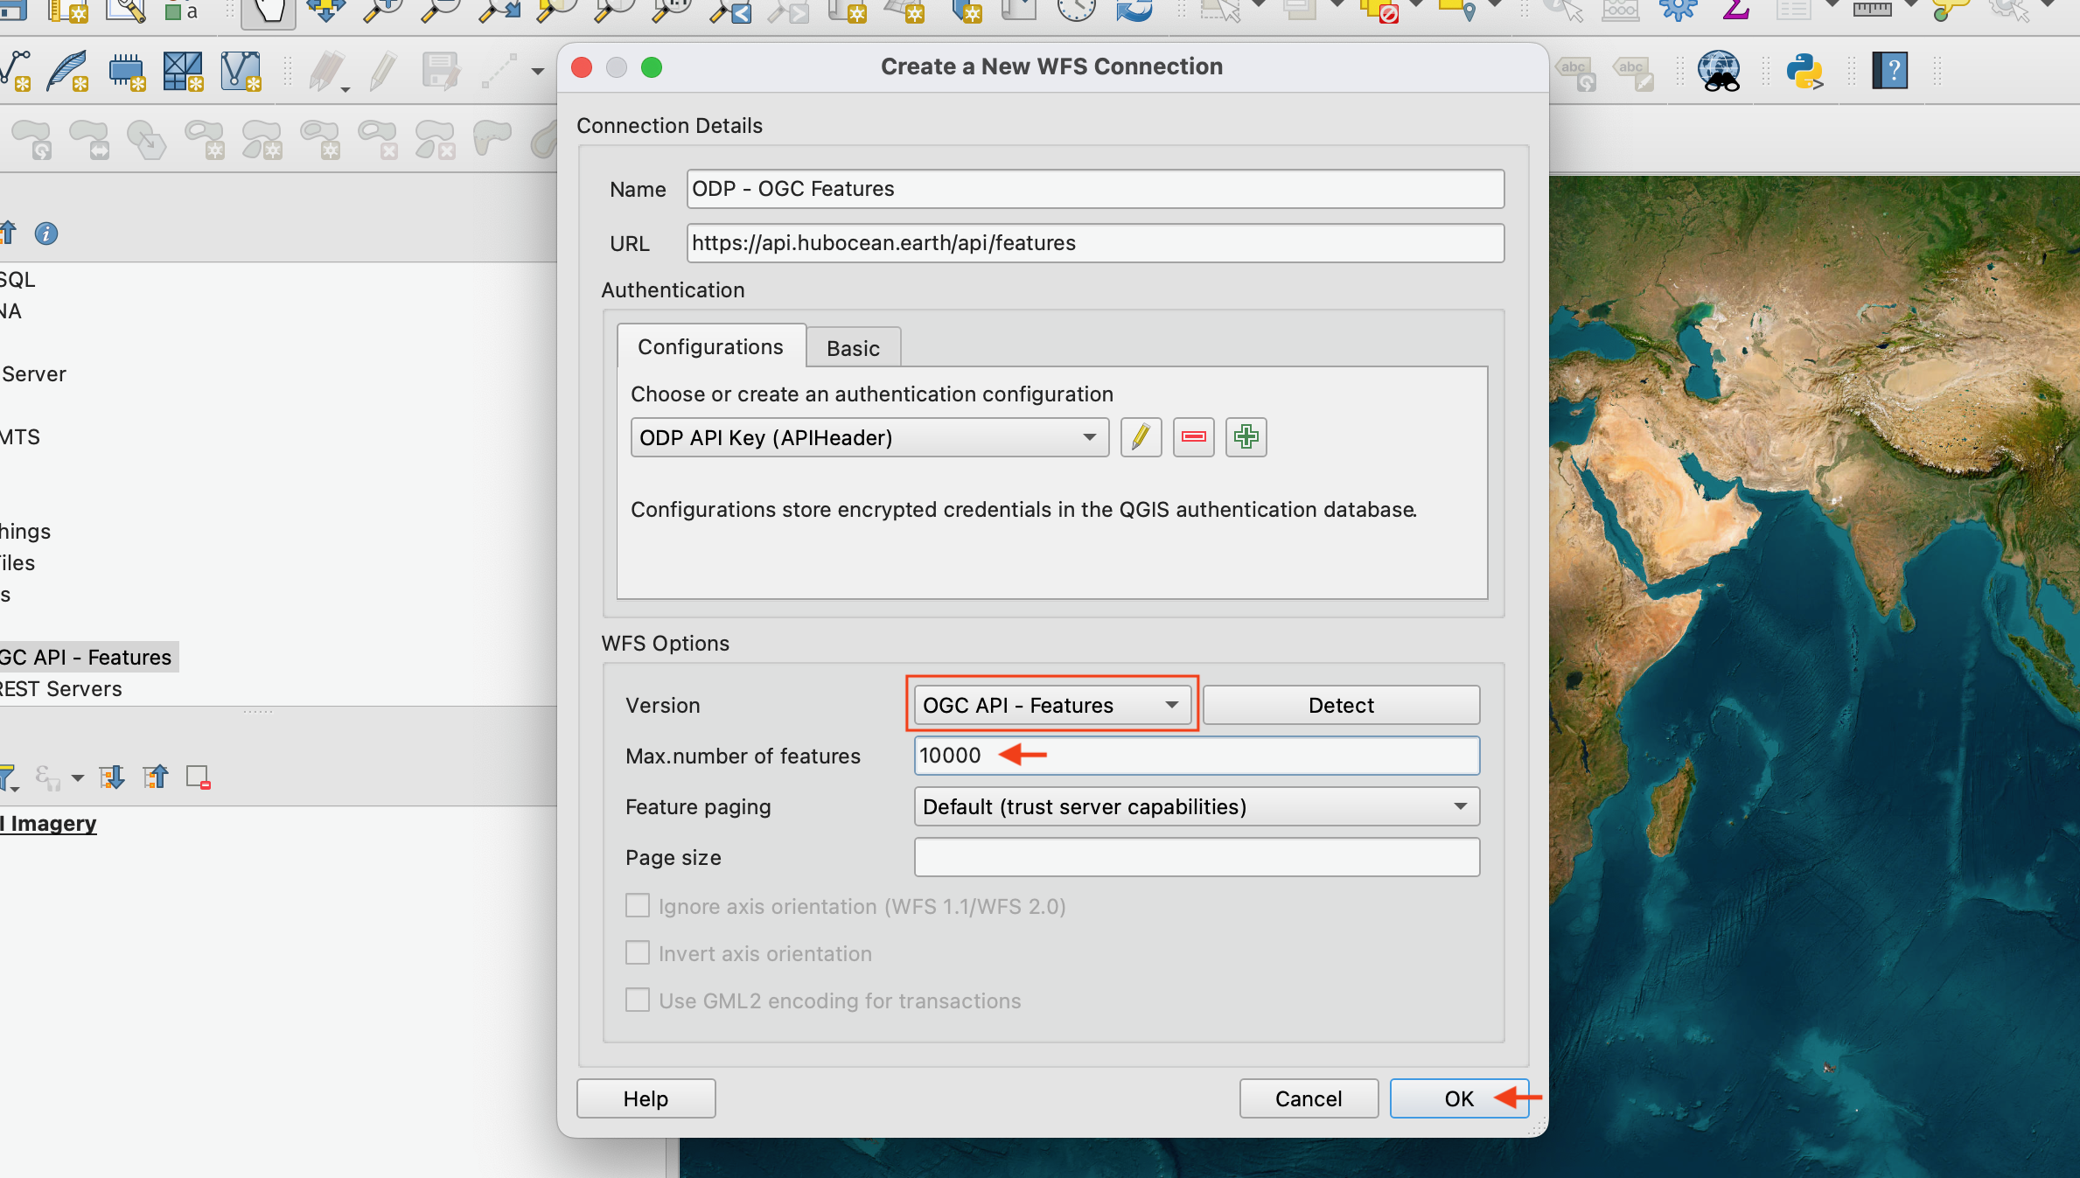Refresh the map canvas
The height and width of the screenshot is (1178, 2080).
1134,11
